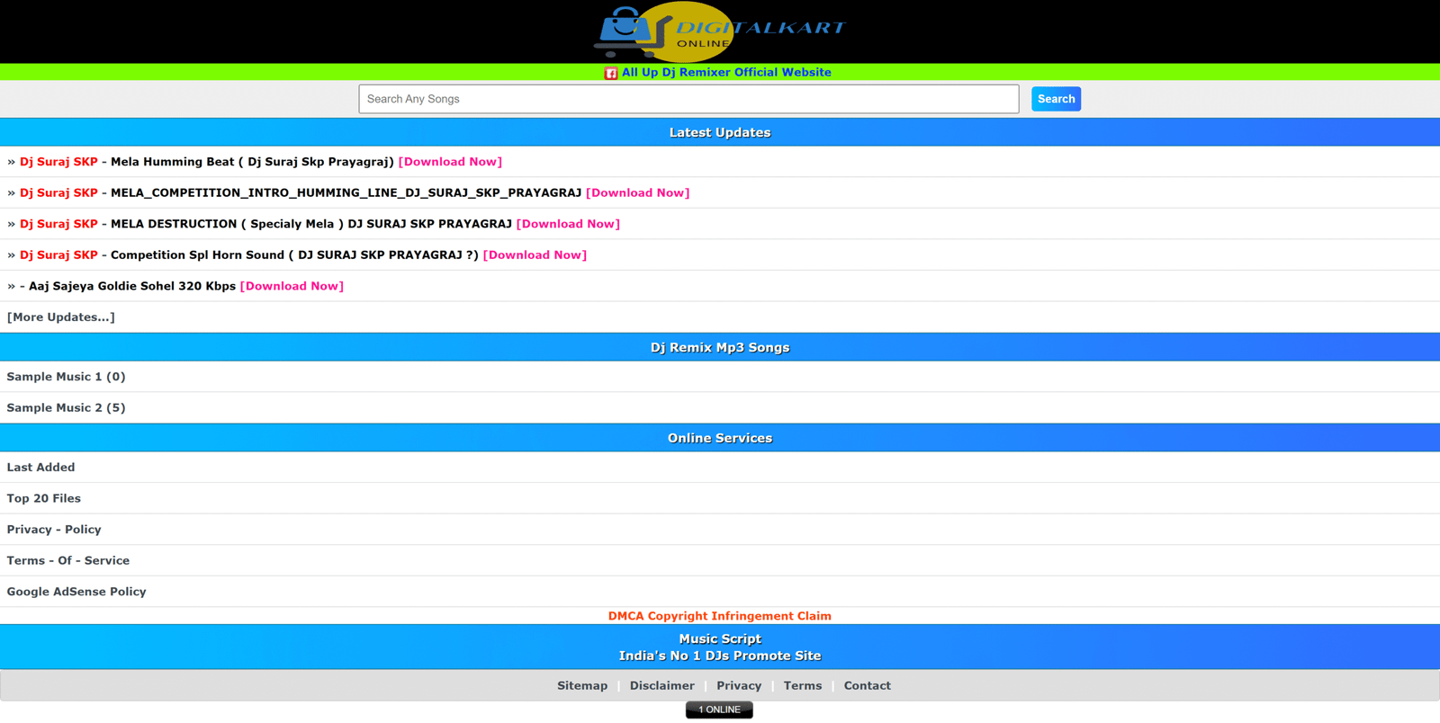Download Competition Spl Horn Sound track

(x=535, y=255)
